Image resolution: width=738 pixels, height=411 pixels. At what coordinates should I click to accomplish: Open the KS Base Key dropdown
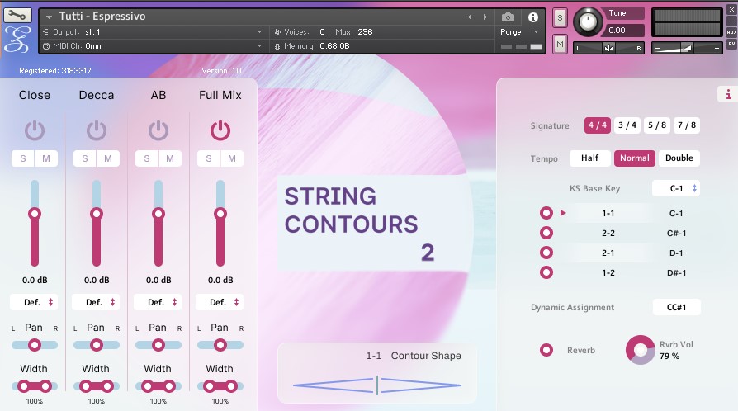[x=676, y=188]
